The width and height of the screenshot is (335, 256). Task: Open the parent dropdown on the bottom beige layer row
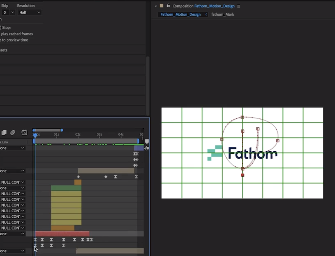(12, 251)
